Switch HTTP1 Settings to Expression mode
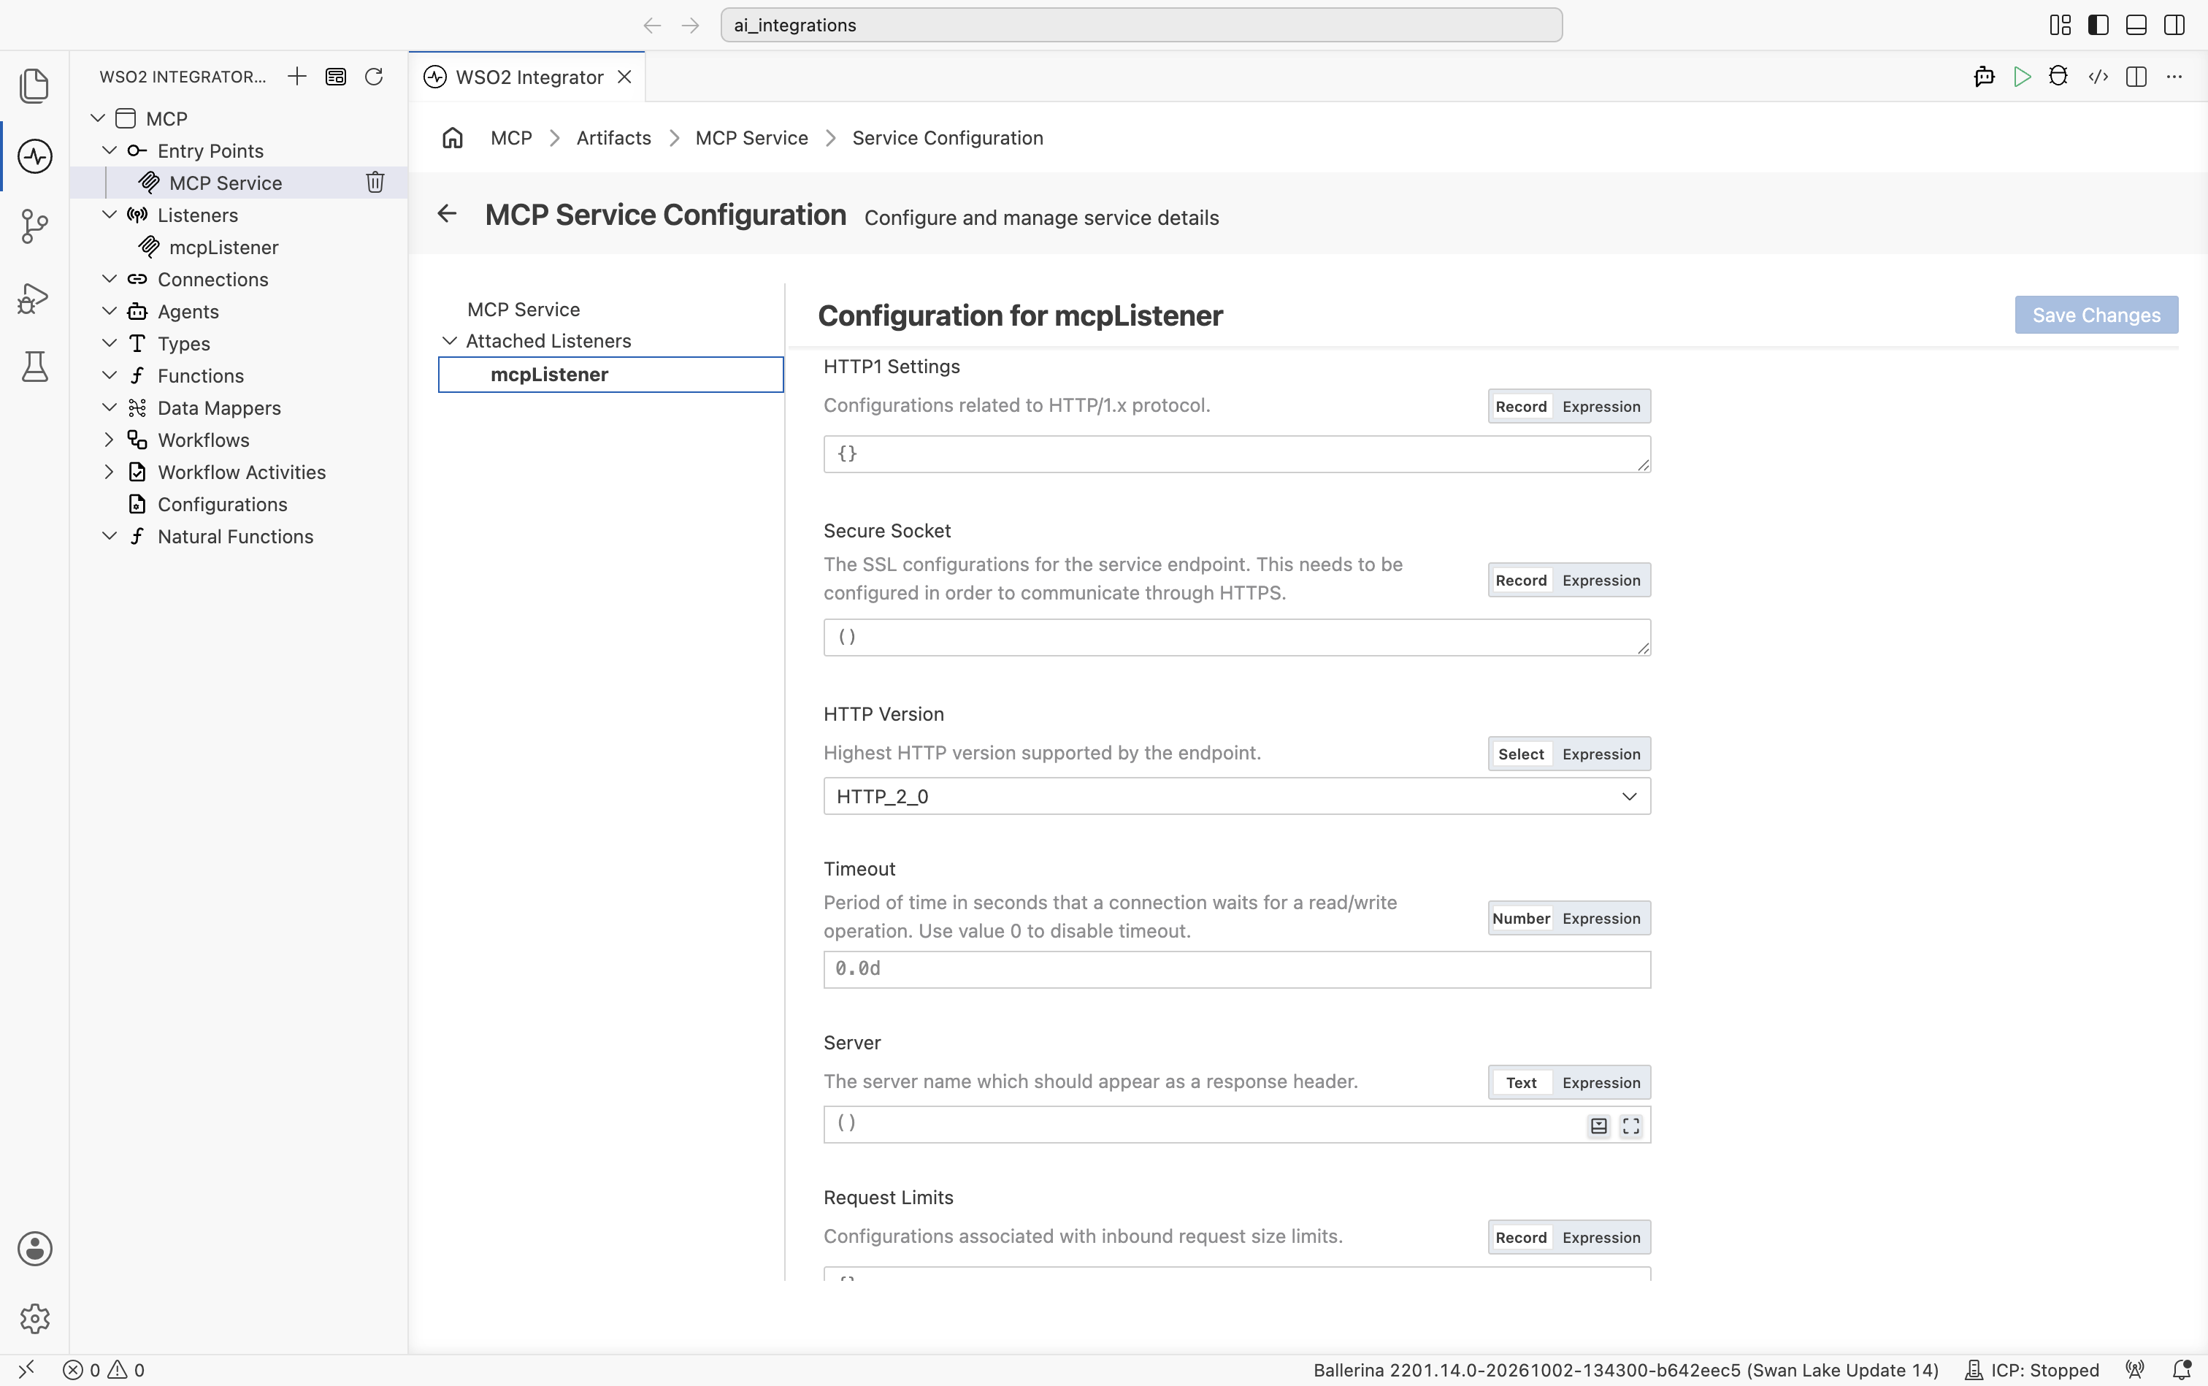 pos(1601,406)
